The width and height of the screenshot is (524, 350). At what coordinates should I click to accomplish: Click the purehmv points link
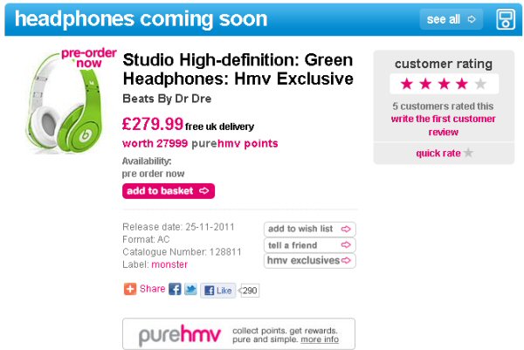click(235, 143)
